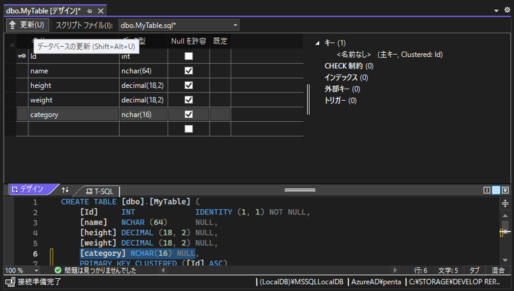Uncheck Null allowed for category column
The height and width of the screenshot is (291, 514).
[189, 114]
